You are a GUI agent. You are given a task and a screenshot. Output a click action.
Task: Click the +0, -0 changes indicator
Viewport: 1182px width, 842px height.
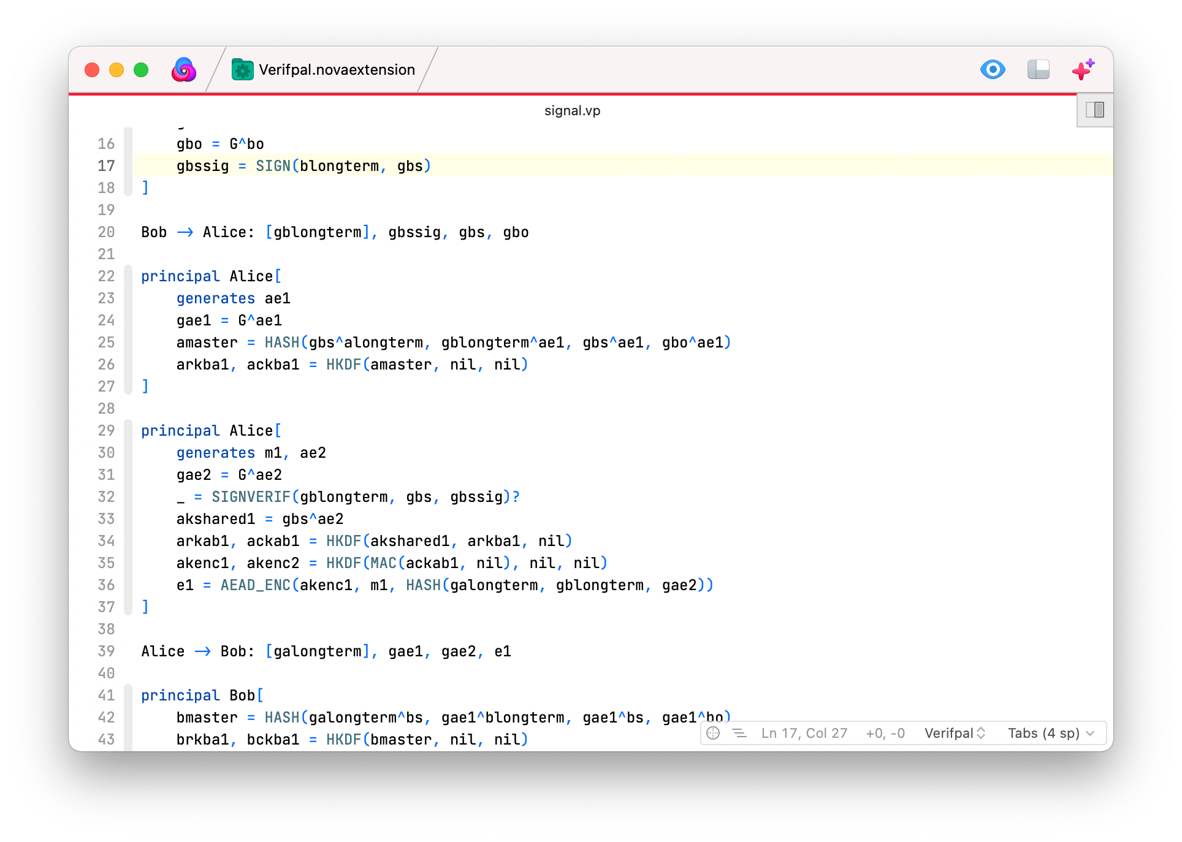885,733
